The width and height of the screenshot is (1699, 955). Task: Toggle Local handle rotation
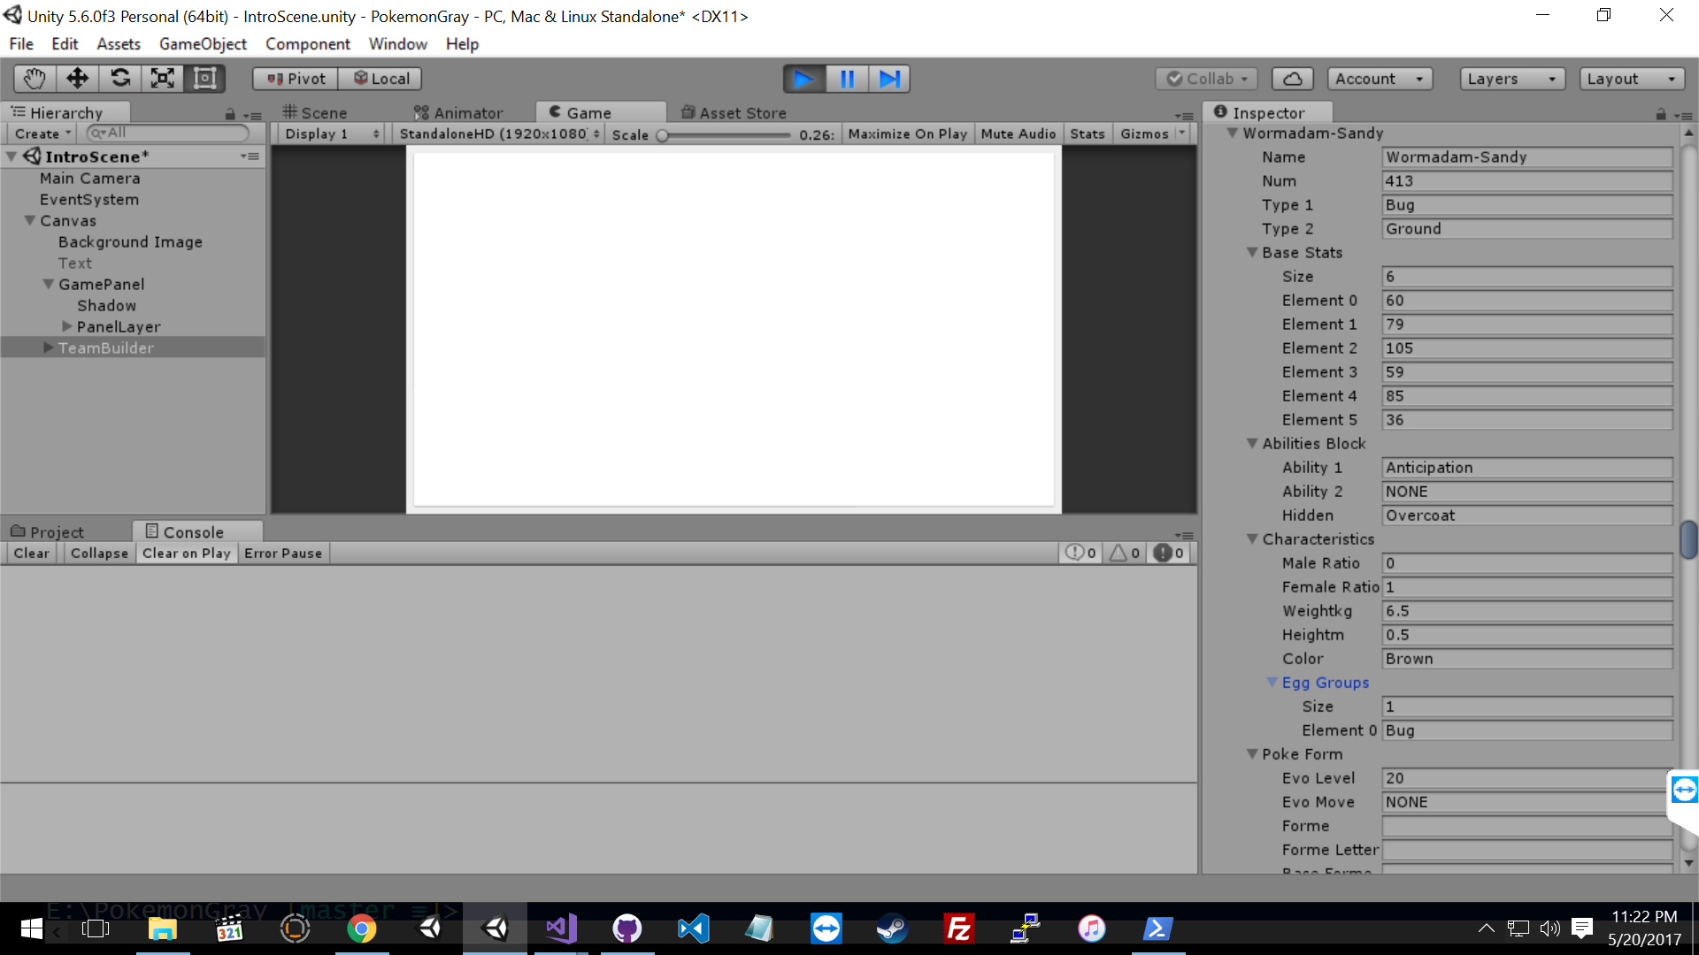[381, 79]
